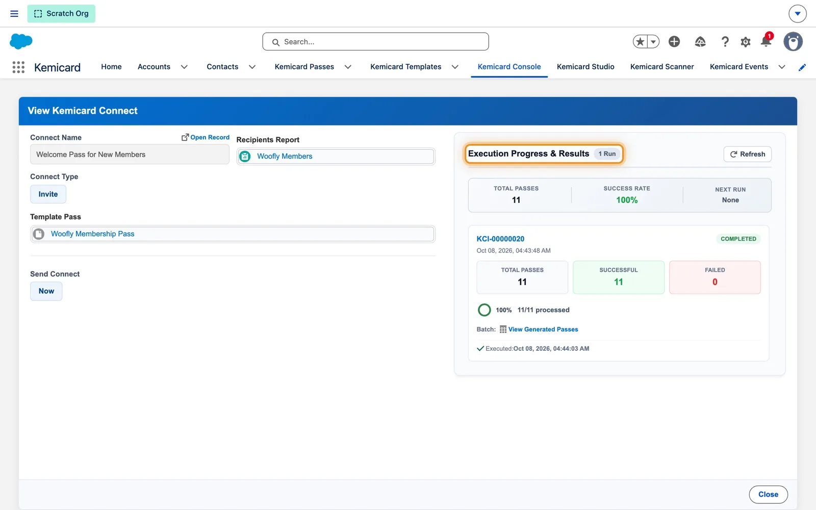816x510 pixels.
Task: Open the View Generated Passes link
Action: [x=543, y=329]
